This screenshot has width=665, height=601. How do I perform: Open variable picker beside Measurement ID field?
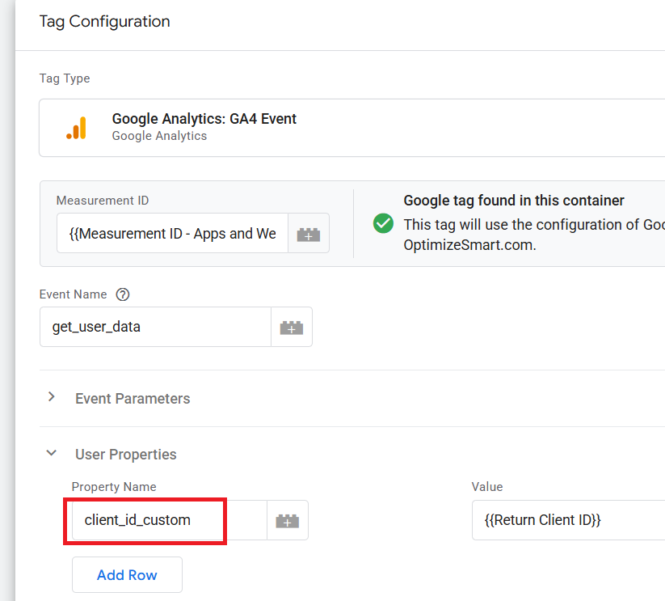click(x=309, y=234)
